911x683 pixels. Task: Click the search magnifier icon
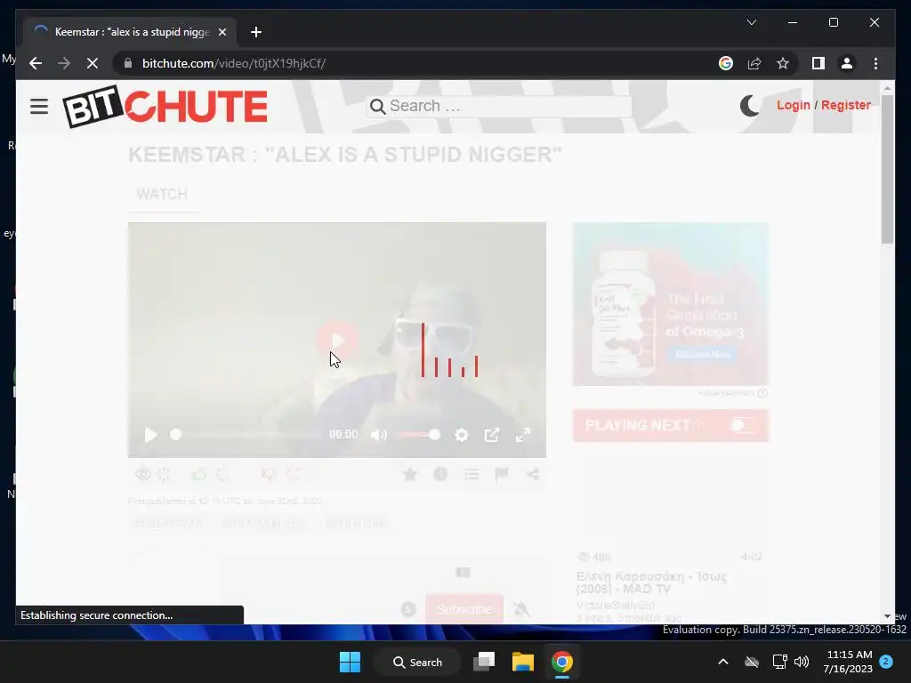[377, 107]
